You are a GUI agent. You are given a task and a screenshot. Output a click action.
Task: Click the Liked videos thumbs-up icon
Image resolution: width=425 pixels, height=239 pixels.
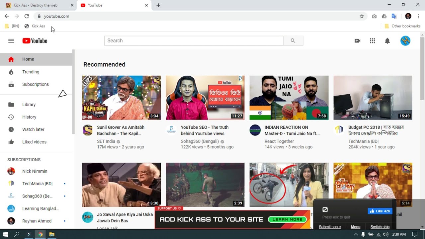(x=11, y=142)
